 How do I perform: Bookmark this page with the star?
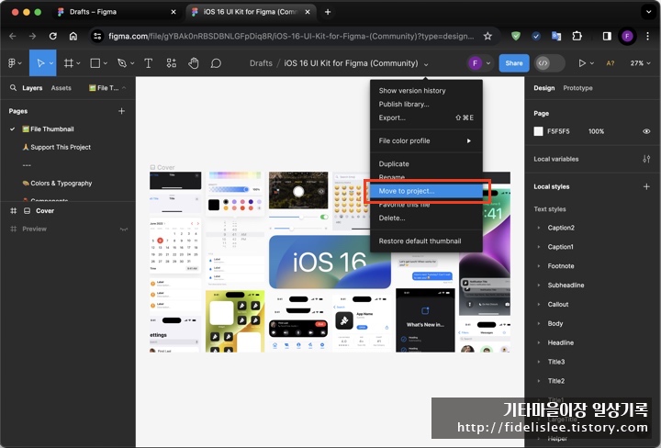[x=487, y=36]
